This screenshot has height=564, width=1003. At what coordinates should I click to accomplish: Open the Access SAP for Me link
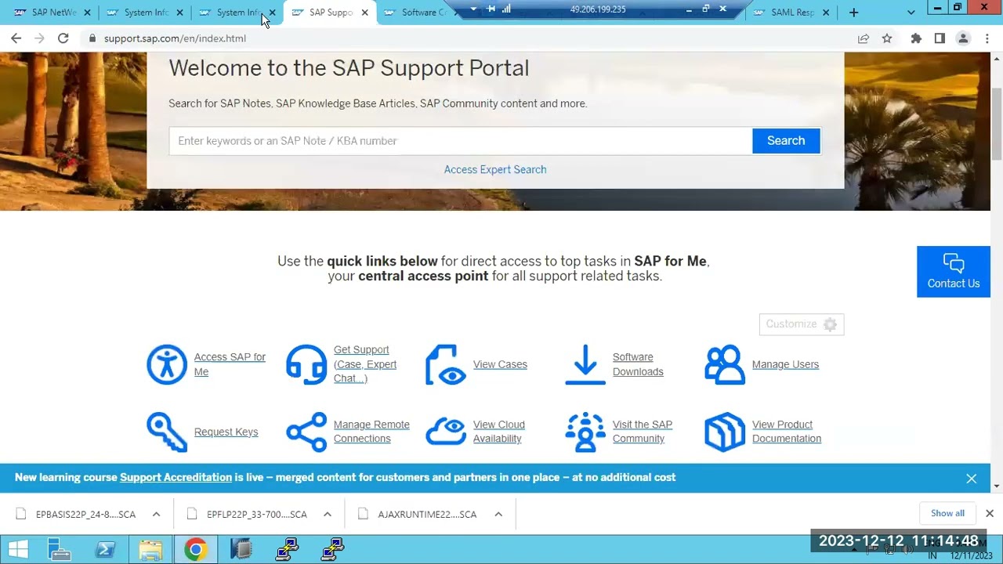230,364
